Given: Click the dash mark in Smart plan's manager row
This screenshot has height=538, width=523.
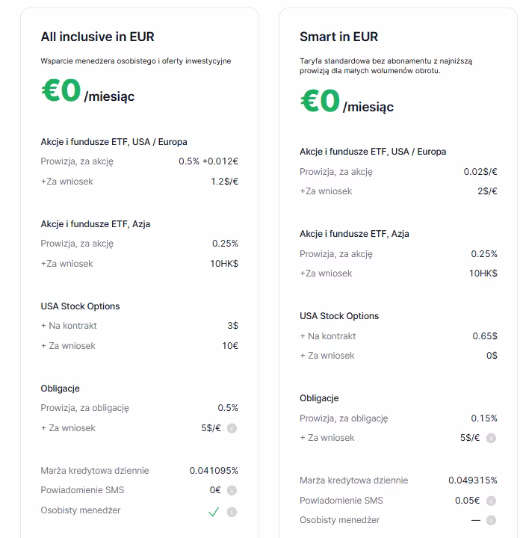Looking at the screenshot, I should coord(476,520).
